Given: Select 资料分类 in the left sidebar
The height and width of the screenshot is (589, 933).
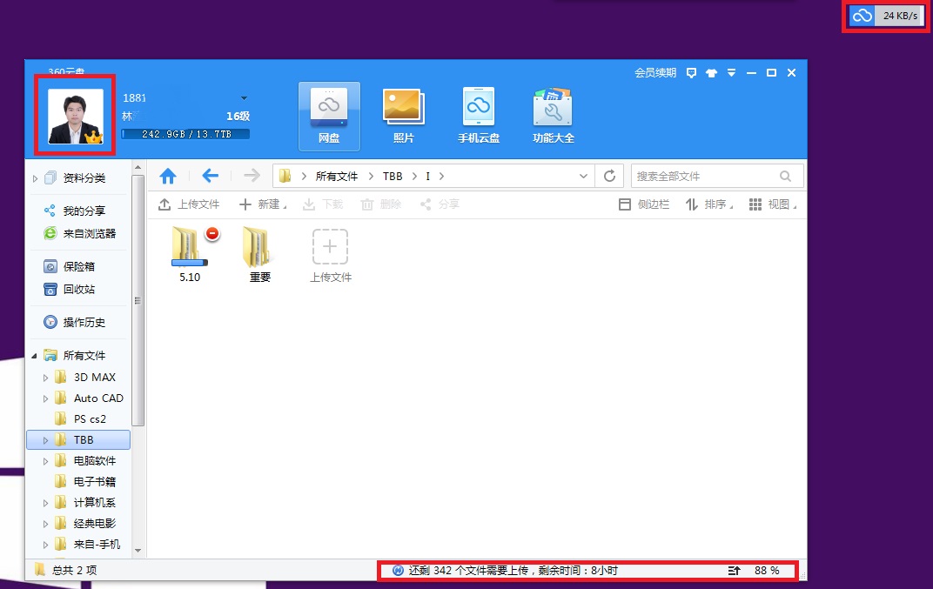Looking at the screenshot, I should tap(85, 177).
